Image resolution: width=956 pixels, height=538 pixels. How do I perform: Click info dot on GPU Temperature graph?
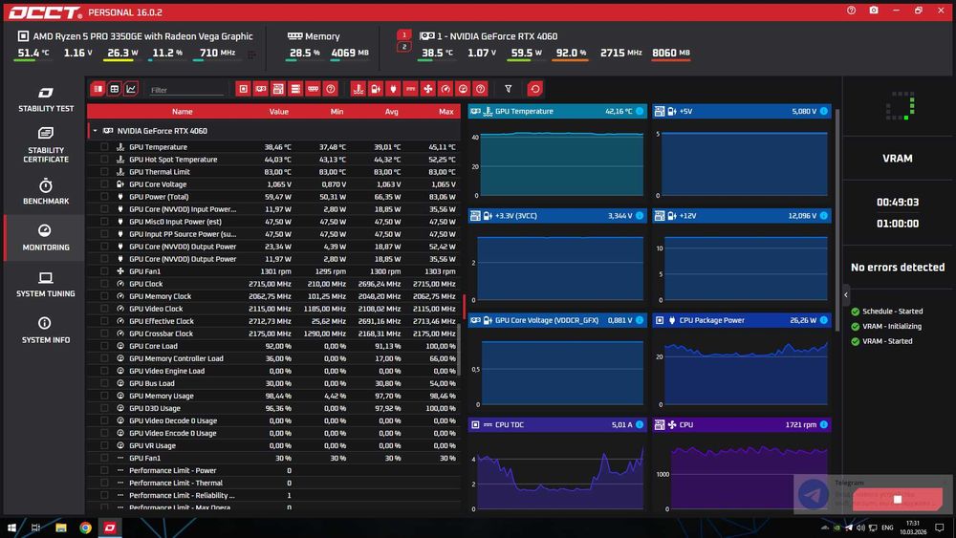(x=640, y=111)
